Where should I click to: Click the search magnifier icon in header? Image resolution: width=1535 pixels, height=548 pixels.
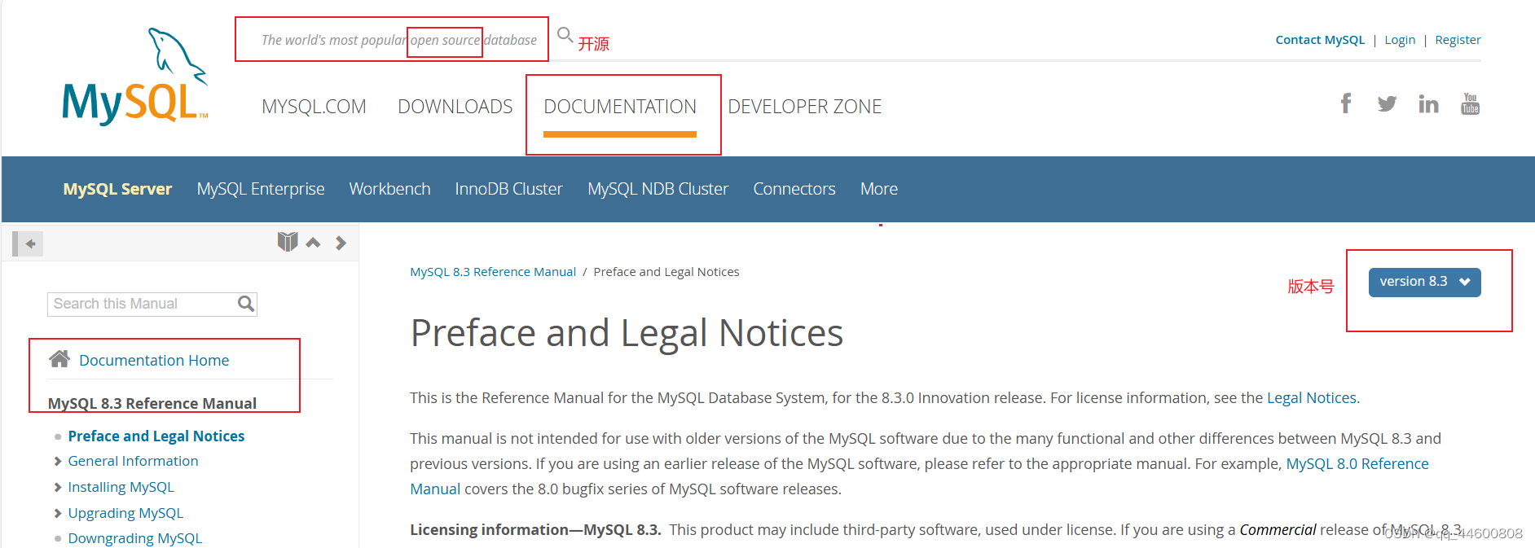[x=565, y=34]
